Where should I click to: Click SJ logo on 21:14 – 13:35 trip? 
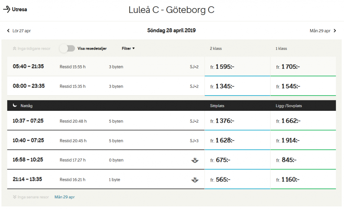195,180
